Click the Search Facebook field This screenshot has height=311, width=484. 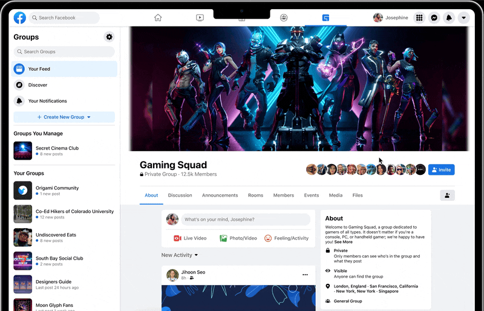tap(64, 18)
